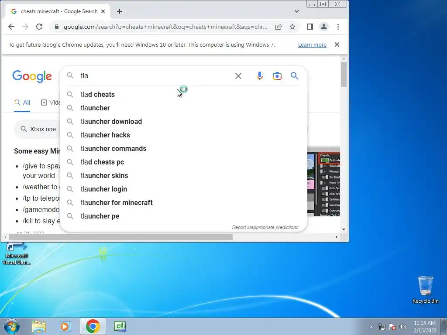
Task: Reload the page with the refresh icon
Action: pos(39,27)
